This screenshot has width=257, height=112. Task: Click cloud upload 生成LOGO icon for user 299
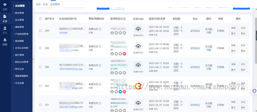point(138,29)
